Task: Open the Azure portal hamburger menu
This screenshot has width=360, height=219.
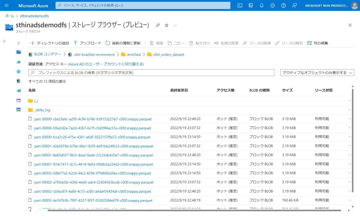Action: [7, 5]
